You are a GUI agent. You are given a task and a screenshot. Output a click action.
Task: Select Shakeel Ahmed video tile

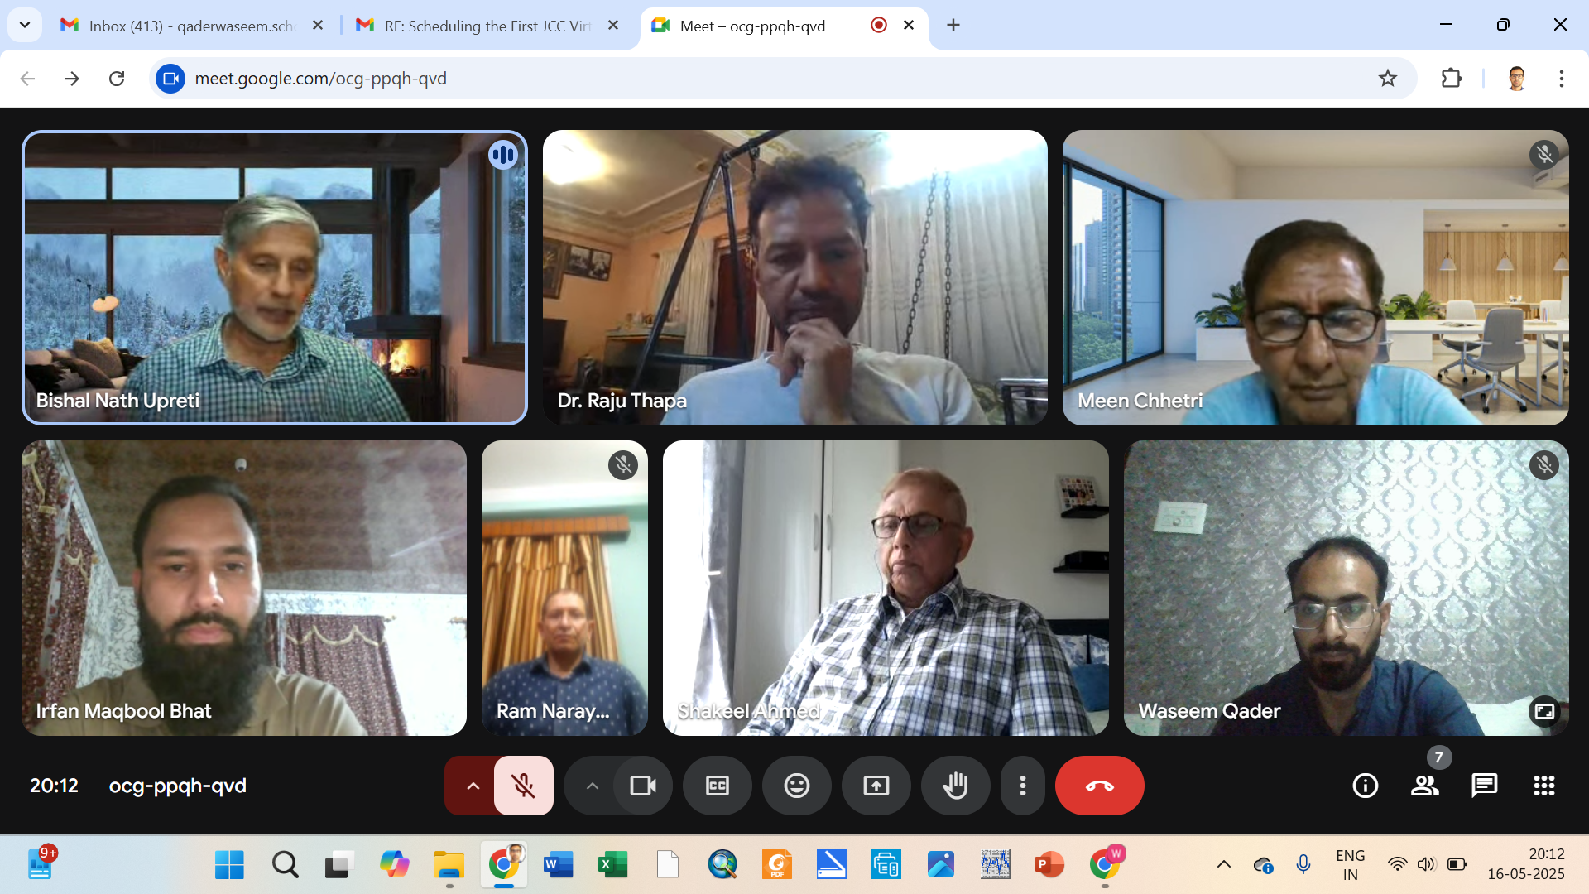click(x=886, y=588)
